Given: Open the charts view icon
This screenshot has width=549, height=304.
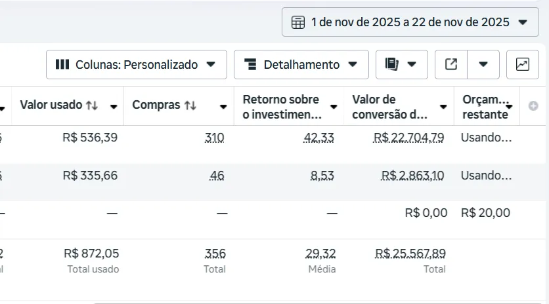Looking at the screenshot, I should [523, 64].
